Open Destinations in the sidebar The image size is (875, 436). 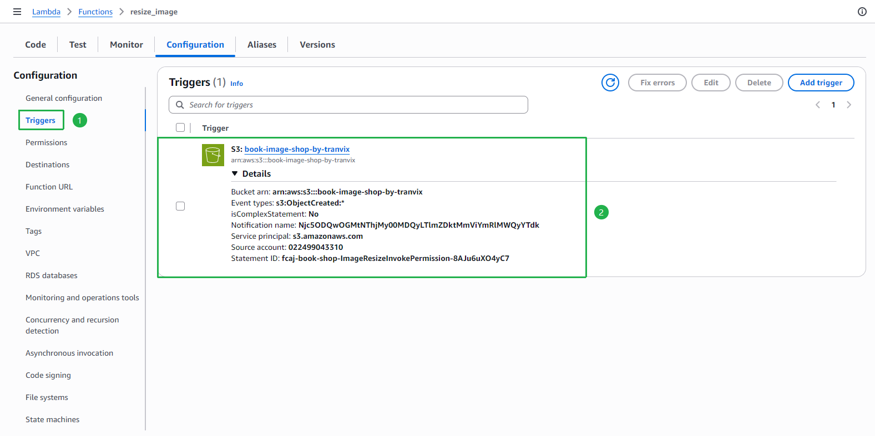pos(47,165)
